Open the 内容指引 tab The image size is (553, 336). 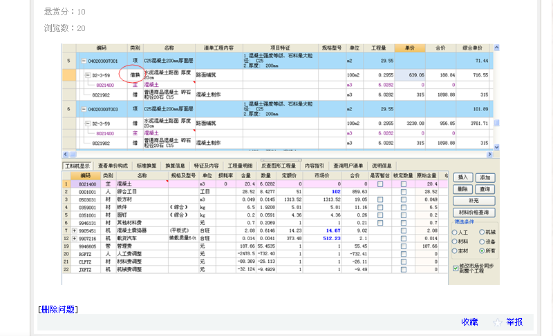[x=315, y=166]
